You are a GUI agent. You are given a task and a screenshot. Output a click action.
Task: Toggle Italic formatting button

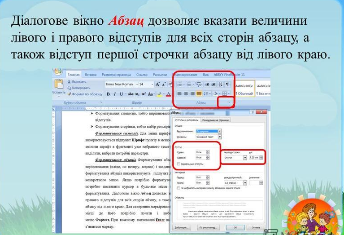[x=114, y=94]
